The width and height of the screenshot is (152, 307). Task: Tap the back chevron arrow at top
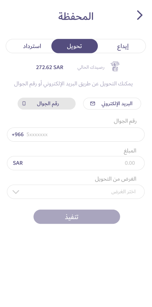click(x=140, y=15)
